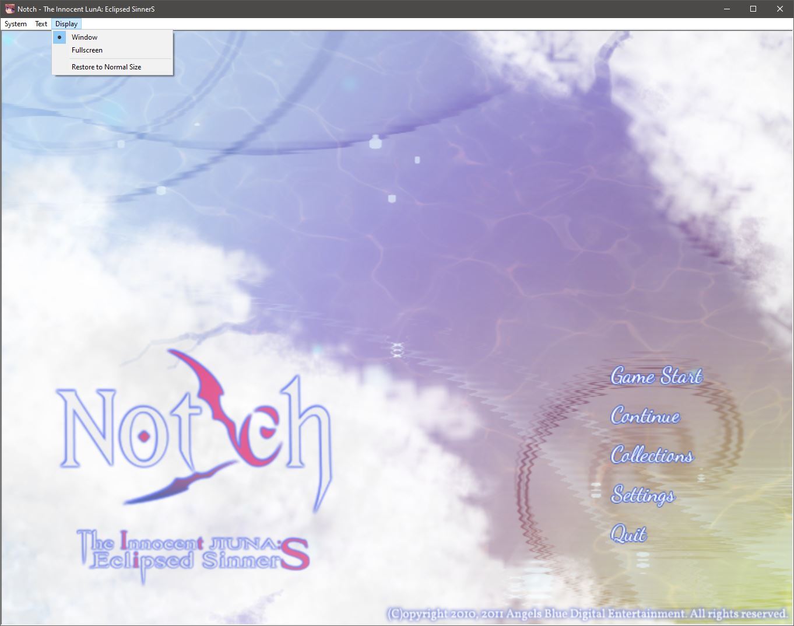Choose Restore to Normal Size
The height and width of the screenshot is (626, 794).
point(113,67)
